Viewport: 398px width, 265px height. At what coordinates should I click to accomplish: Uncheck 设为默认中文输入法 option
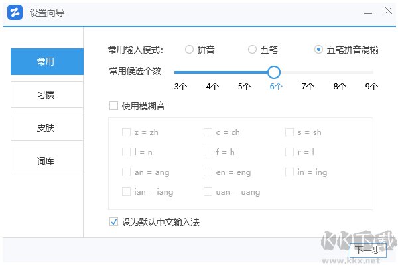[113, 222]
